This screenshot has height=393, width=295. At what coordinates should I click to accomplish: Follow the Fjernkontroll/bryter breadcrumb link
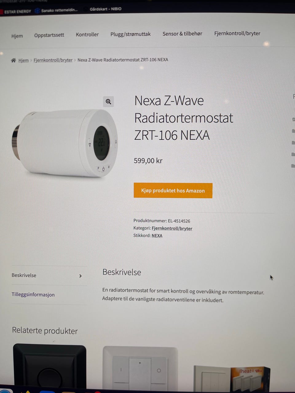pos(53,60)
